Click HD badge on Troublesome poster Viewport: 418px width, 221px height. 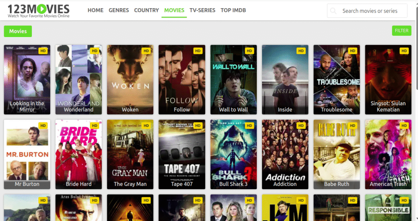(352, 51)
